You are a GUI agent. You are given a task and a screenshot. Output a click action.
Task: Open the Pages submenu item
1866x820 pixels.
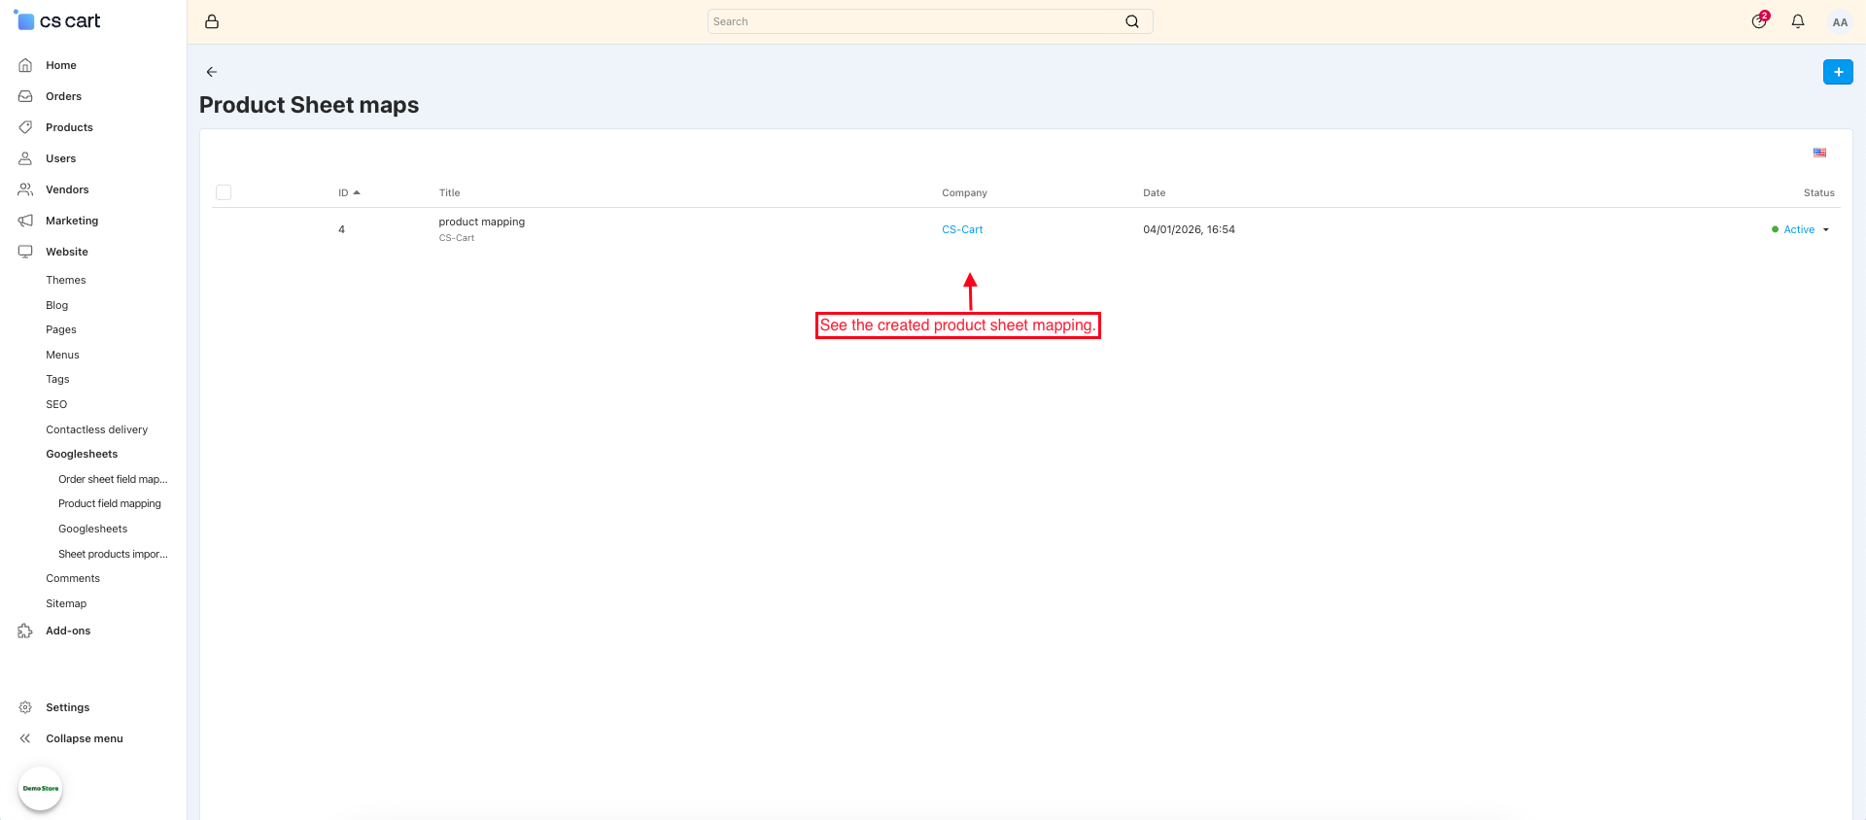[61, 329]
